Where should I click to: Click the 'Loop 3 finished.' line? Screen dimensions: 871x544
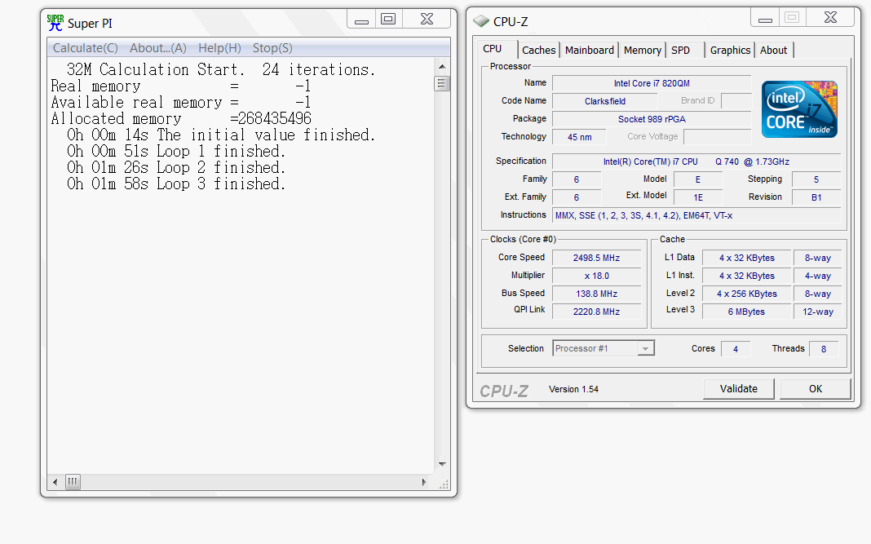(176, 184)
